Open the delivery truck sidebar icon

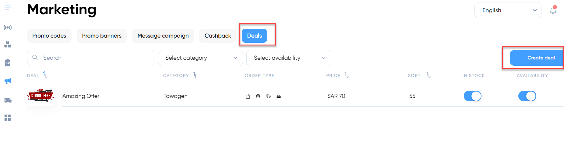pos(8,100)
